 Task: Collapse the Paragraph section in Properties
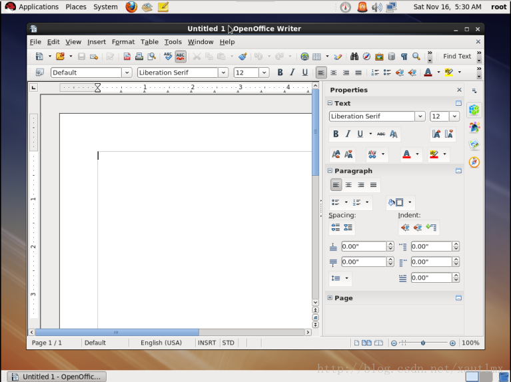(x=330, y=170)
